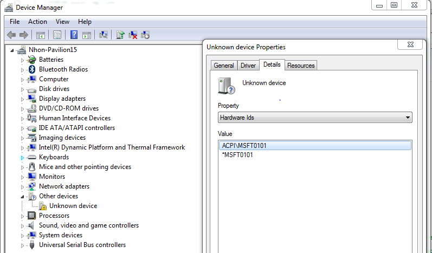Screen dimensions: 432x253
Task: Click the Bluetooth Radios icon in tree
Action: click(x=32, y=69)
